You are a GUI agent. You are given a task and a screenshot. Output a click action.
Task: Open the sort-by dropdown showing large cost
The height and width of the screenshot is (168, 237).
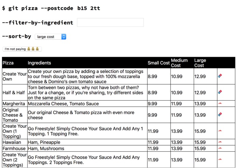pos(50,37)
